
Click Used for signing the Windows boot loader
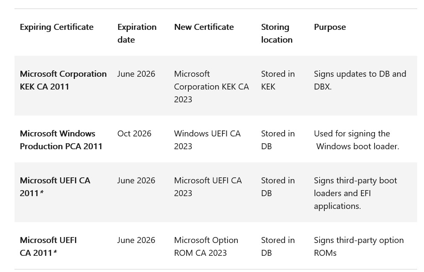tap(356, 140)
